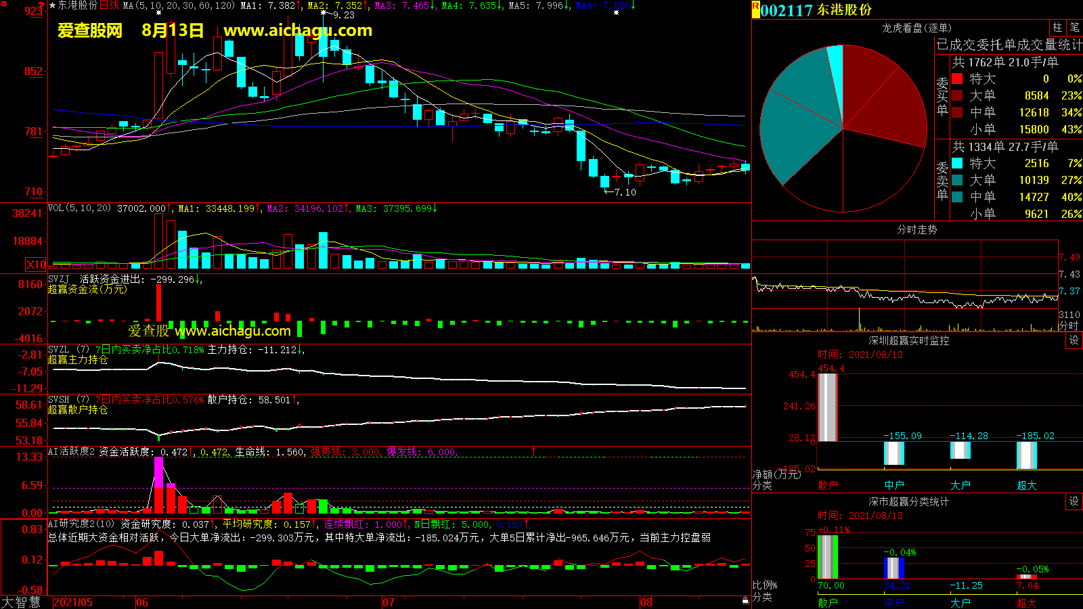
Task: Click the red question mark icon top-left
Action: click(42, 6)
